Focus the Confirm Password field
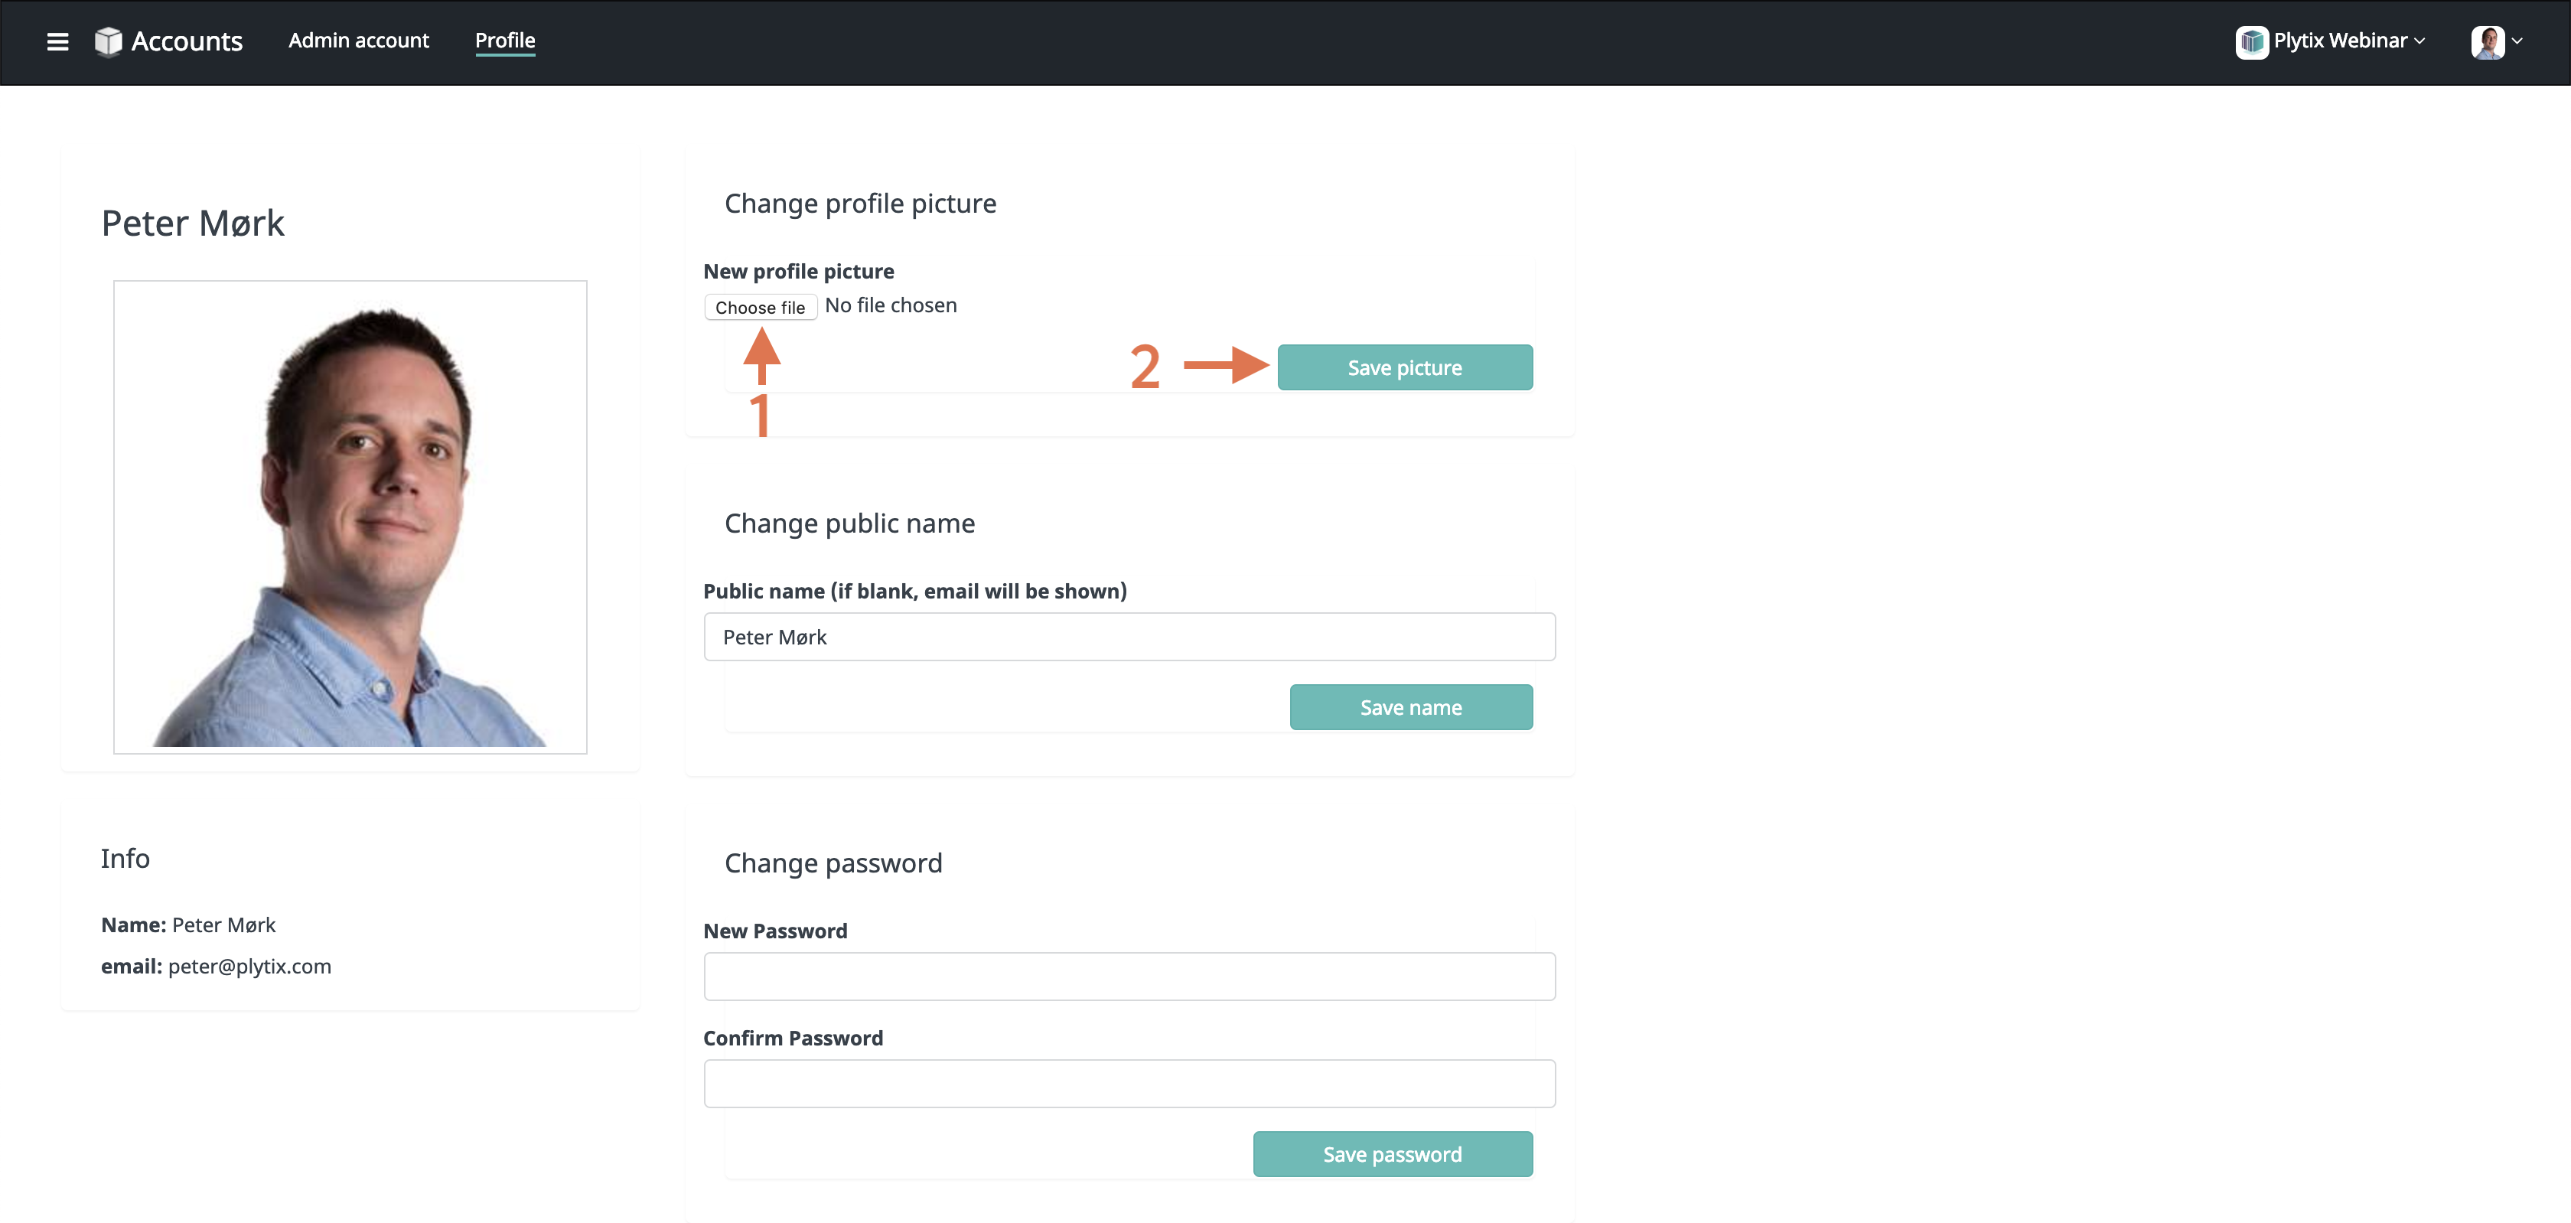The width and height of the screenshot is (2571, 1223). click(1129, 1084)
